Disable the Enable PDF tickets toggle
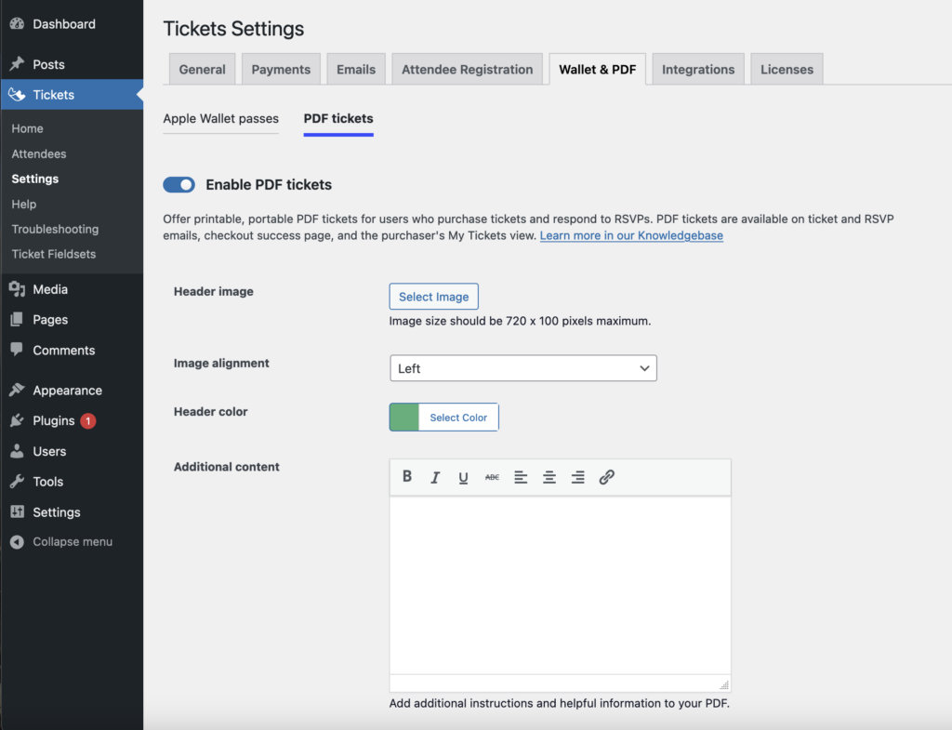 pos(178,184)
